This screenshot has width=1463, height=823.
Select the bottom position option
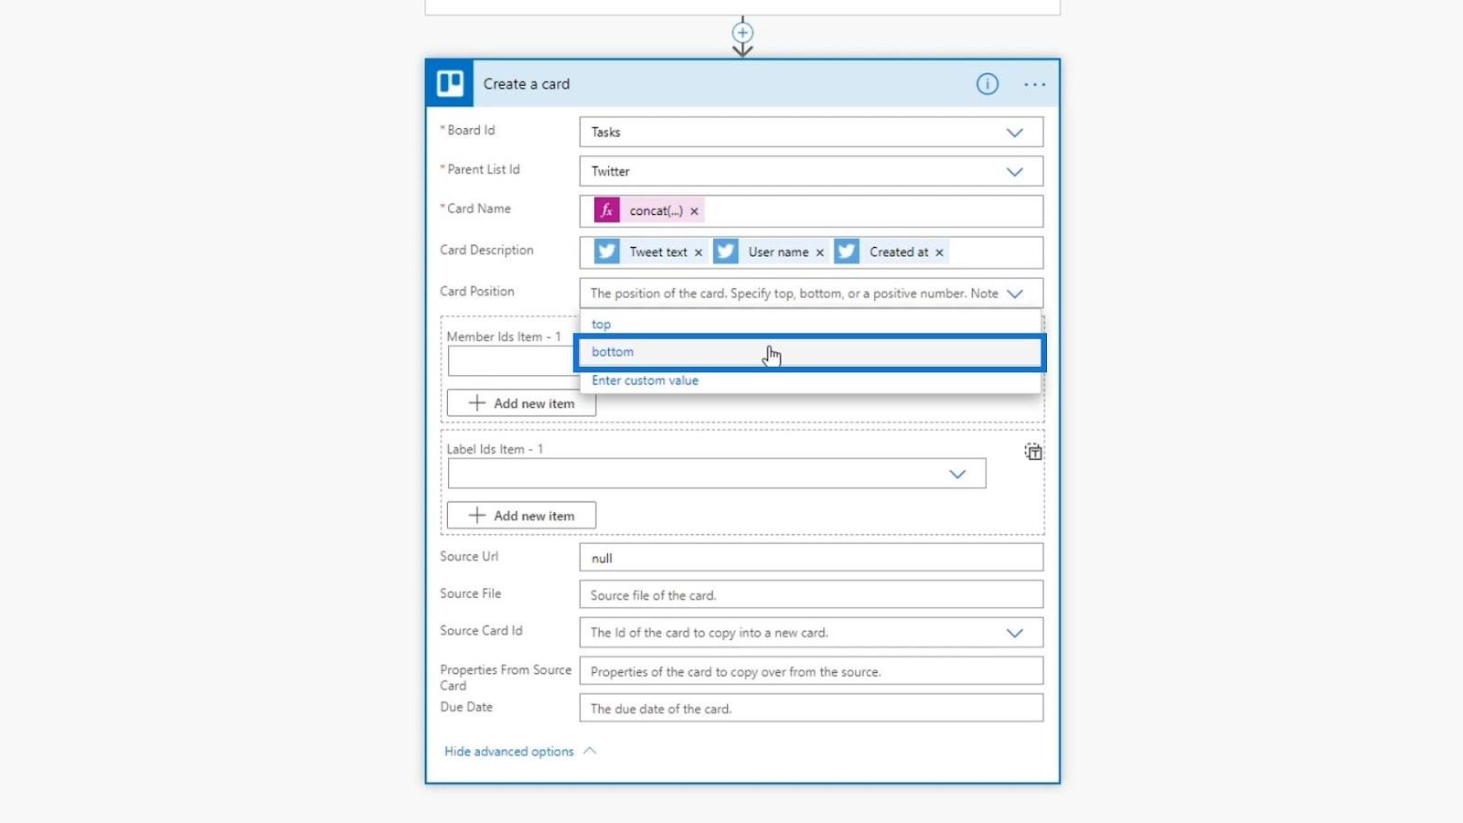coord(810,352)
